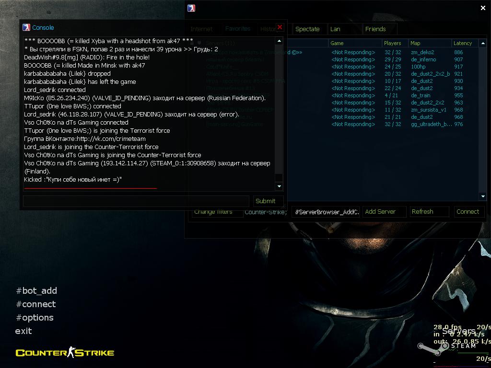The width and height of the screenshot is (491, 368).
Task: Click the vk.com/crimeteam console line
Action: pyautogui.click(x=85, y=138)
